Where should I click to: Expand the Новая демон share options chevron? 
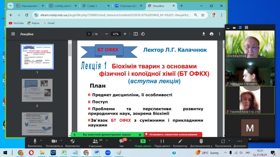tap(150, 140)
